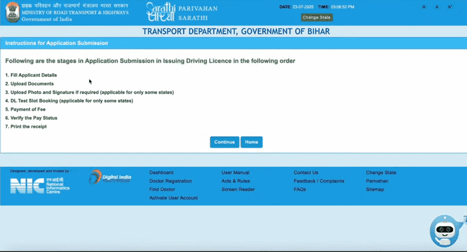Viewport: 467px width, 252px height.
Task: Open the Dashboard footer link
Action: tap(161, 173)
